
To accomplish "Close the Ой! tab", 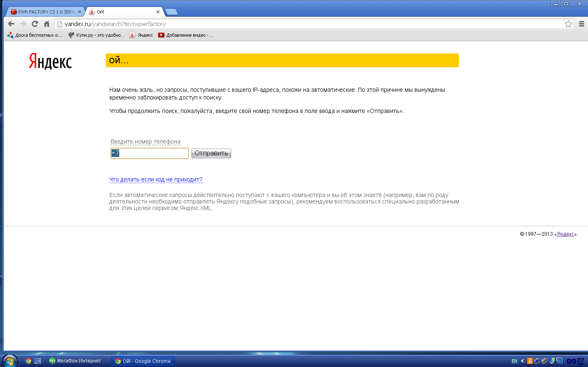I will (158, 12).
